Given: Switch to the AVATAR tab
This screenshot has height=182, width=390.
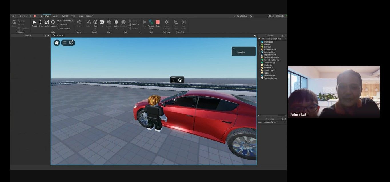Looking at the screenshot, I should (x=65, y=16).
